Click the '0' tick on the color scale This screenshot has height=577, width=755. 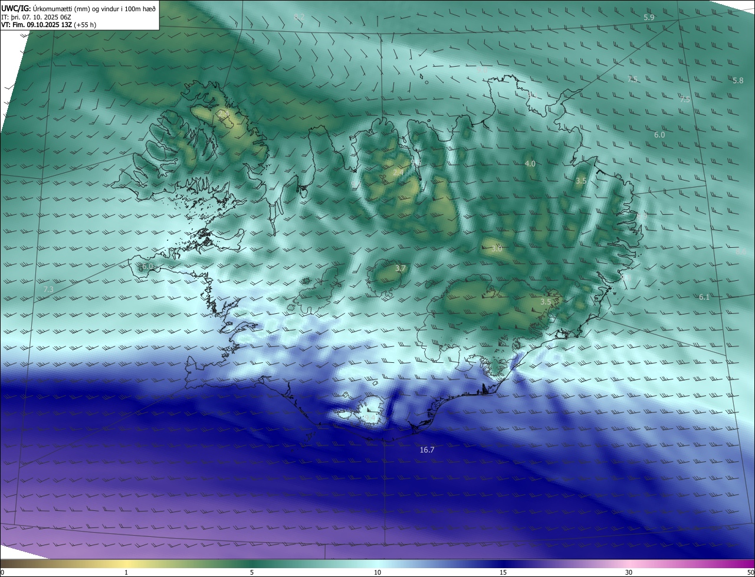coord(2,572)
